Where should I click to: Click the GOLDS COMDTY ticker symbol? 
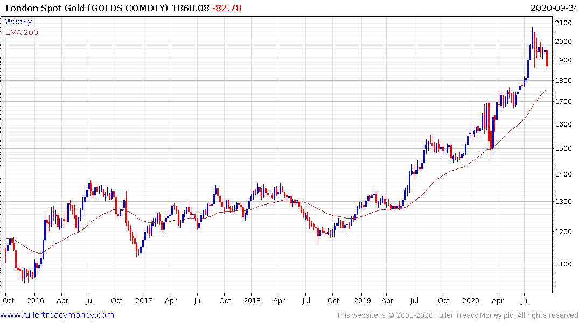(128, 8)
